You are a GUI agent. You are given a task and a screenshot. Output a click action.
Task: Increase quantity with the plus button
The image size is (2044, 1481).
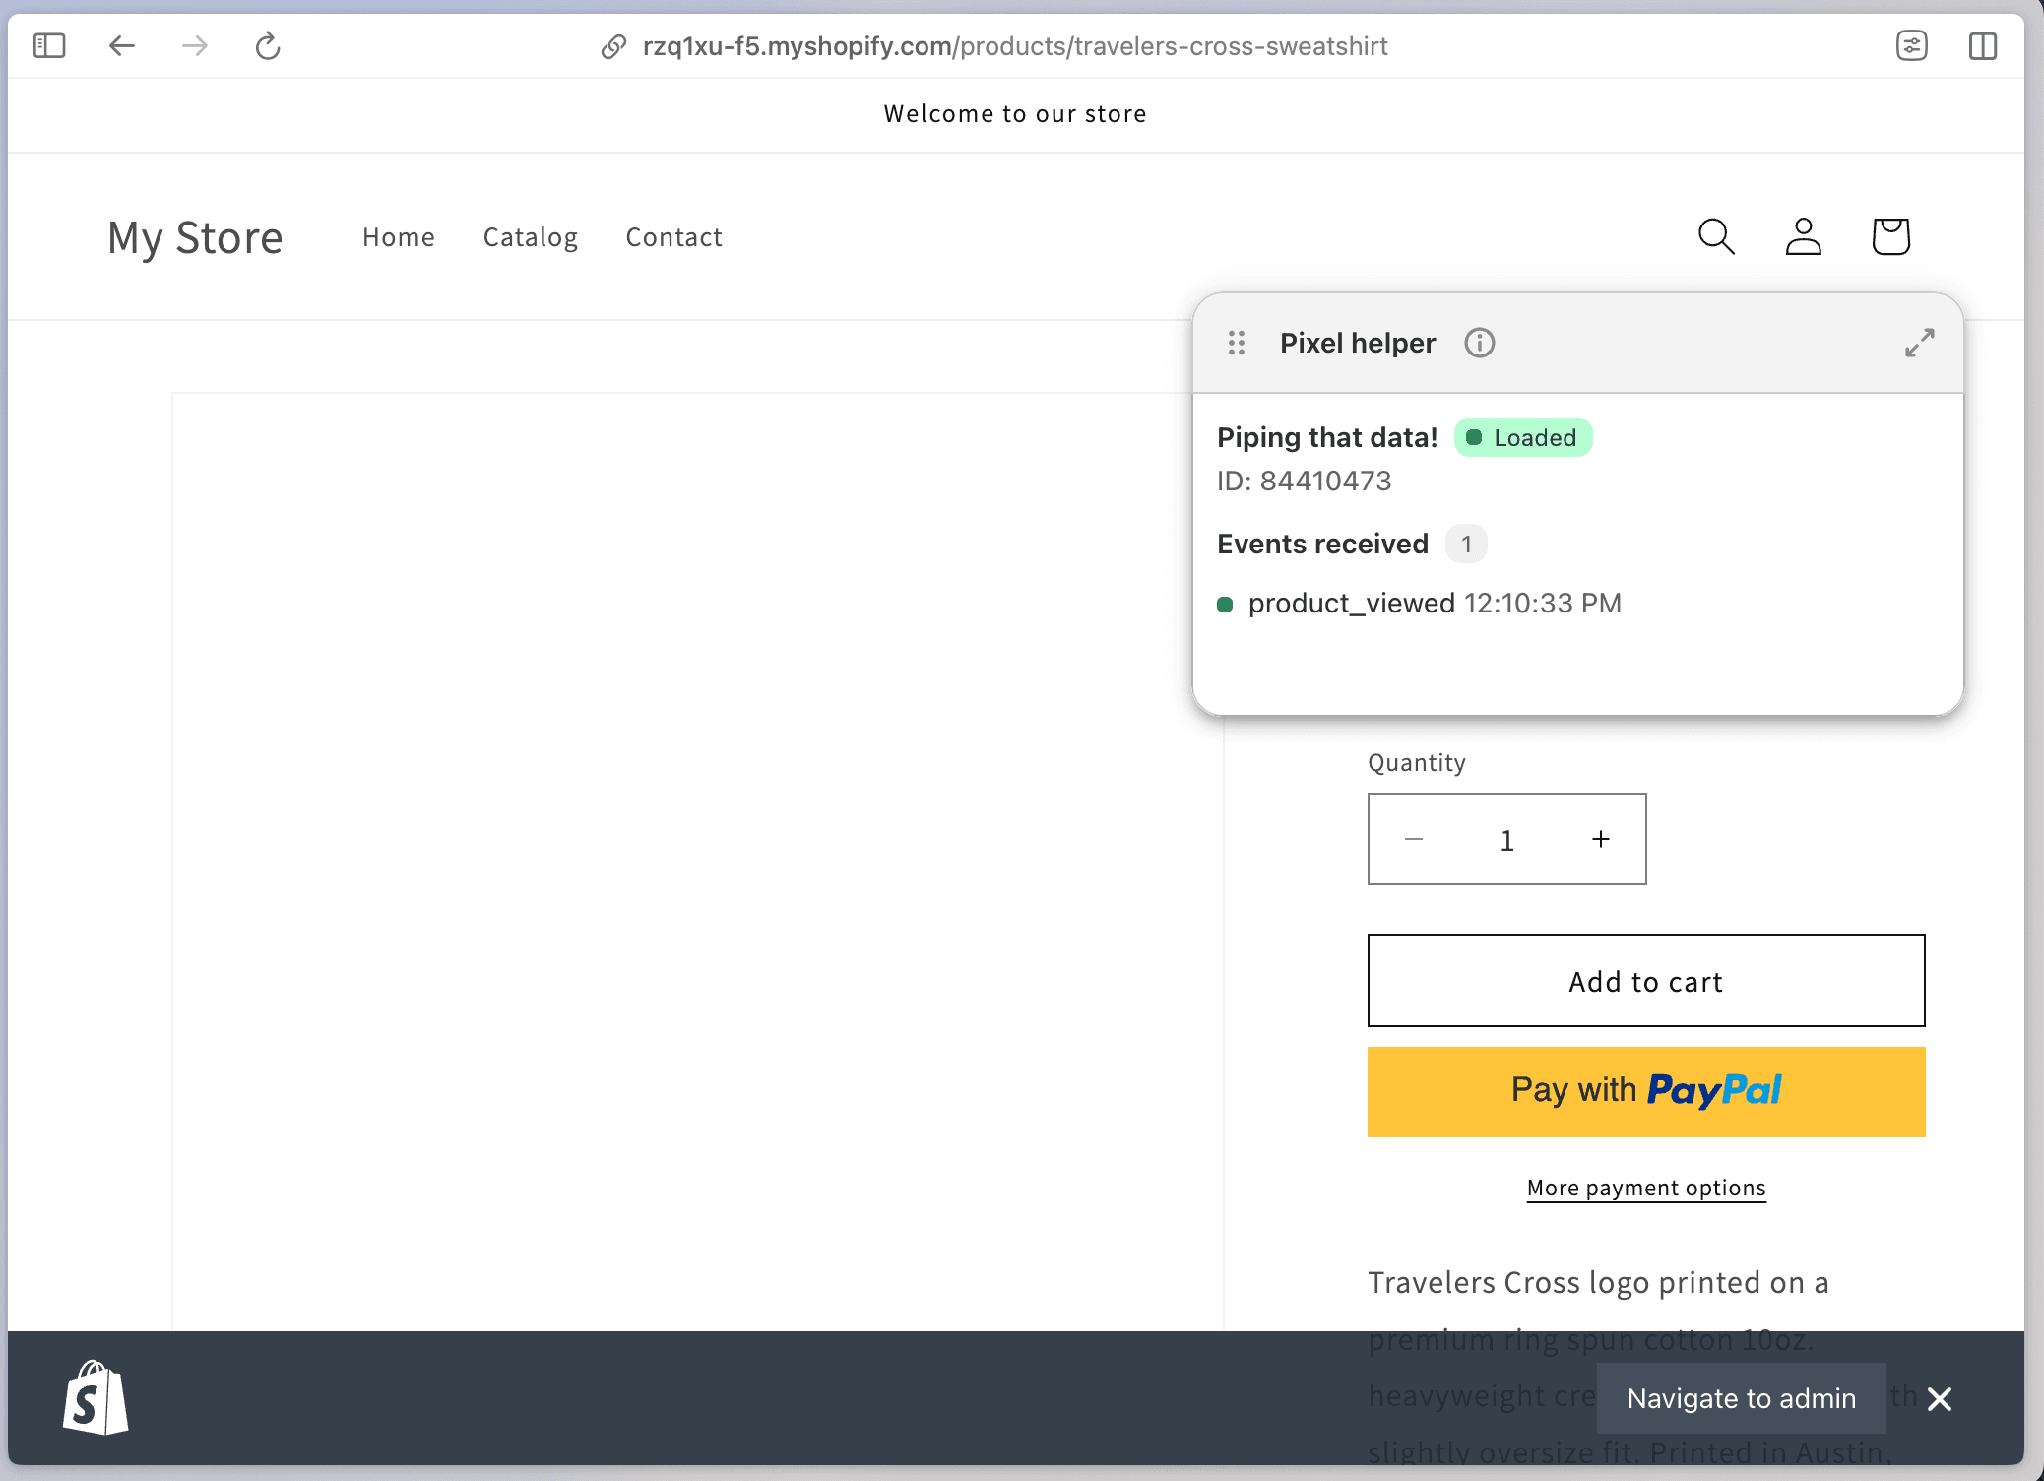[1601, 839]
